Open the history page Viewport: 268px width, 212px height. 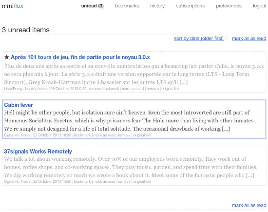[157, 6]
